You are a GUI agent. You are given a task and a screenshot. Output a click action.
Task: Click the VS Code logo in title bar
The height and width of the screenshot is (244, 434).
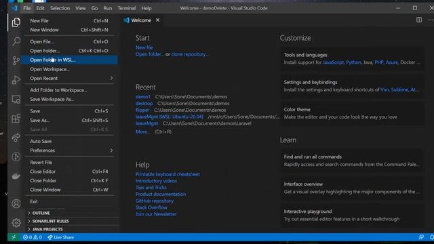coord(14,8)
